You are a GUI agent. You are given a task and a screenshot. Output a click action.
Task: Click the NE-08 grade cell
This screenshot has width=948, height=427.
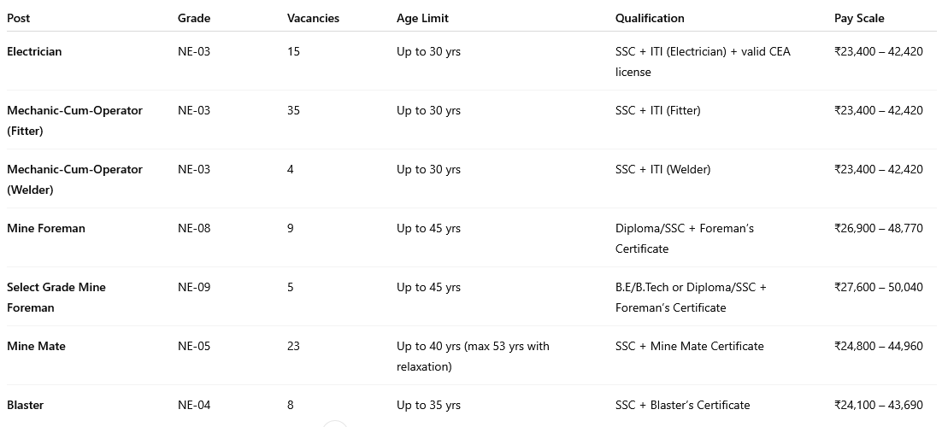coord(194,228)
